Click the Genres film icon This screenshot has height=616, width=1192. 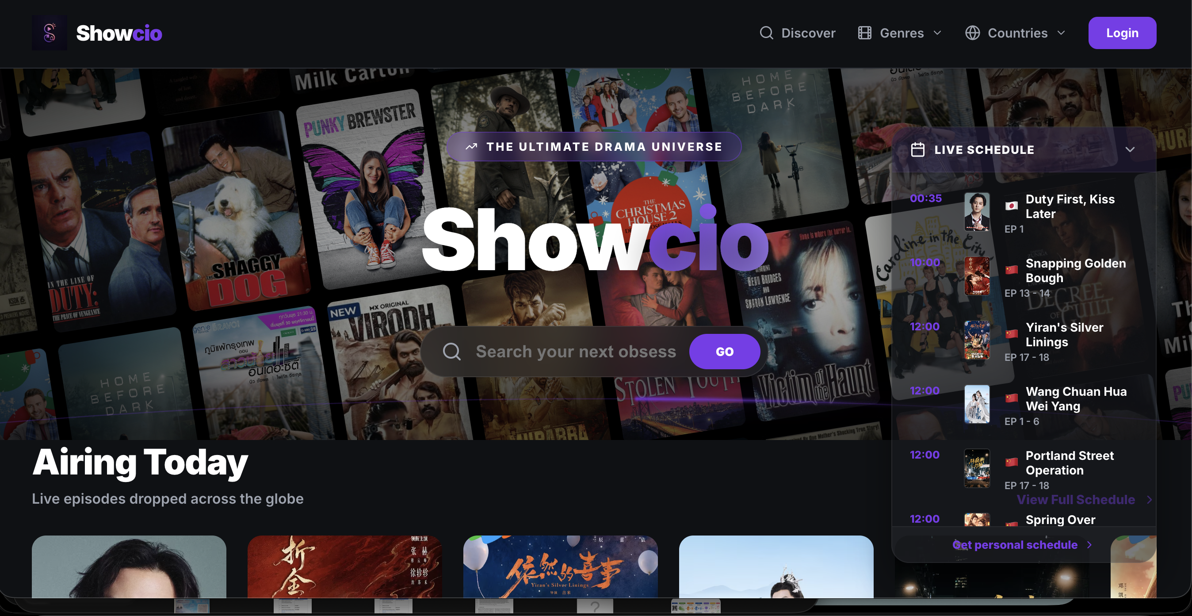864,33
